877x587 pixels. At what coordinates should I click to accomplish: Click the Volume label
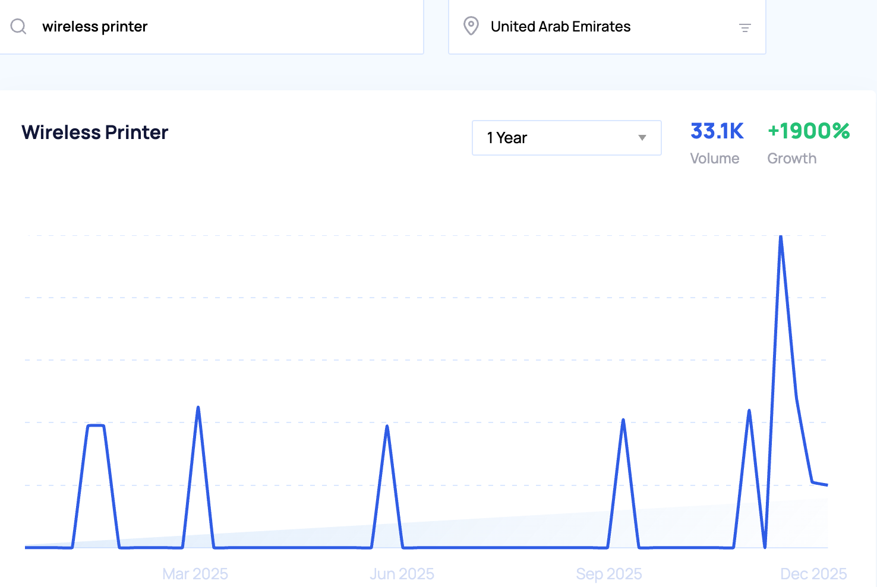pyautogui.click(x=714, y=159)
